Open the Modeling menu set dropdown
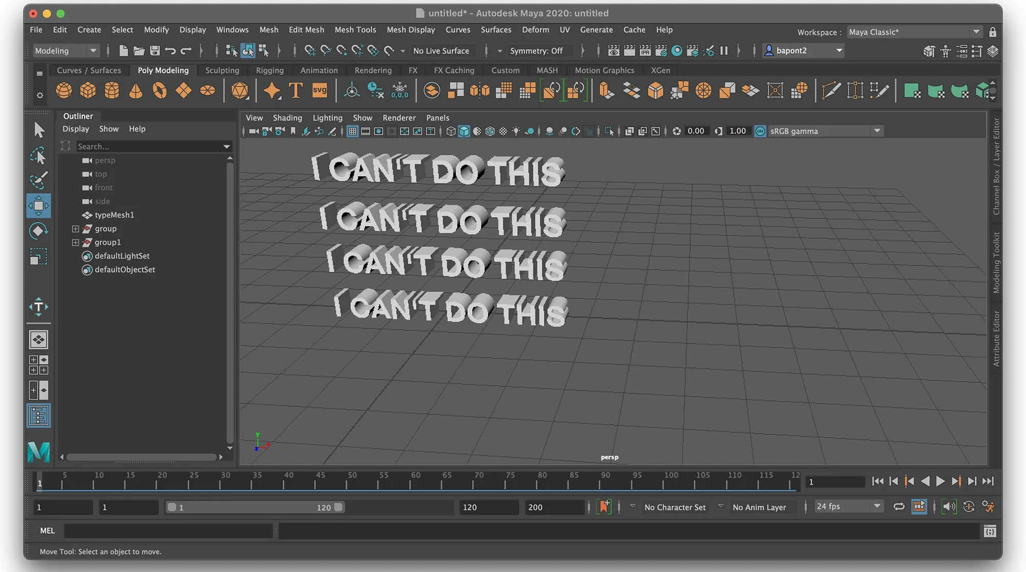 tap(65, 51)
